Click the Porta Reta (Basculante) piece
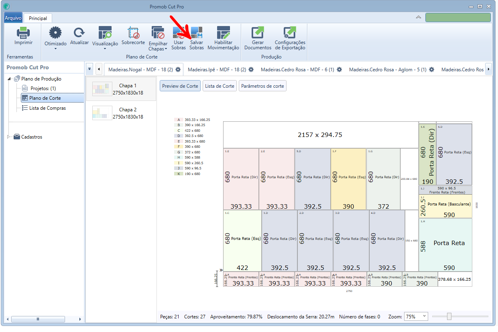Viewport: 498px width, 332px height. [x=445, y=206]
